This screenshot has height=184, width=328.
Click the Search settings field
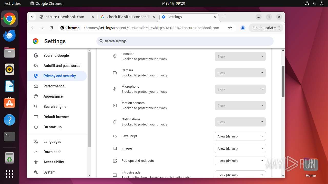tap(185, 41)
